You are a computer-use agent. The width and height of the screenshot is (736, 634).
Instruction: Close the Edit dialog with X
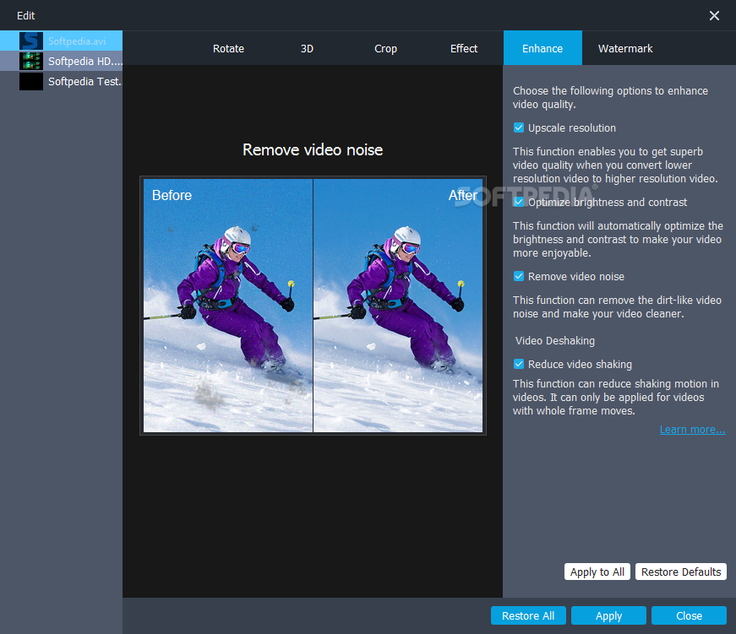click(x=714, y=15)
